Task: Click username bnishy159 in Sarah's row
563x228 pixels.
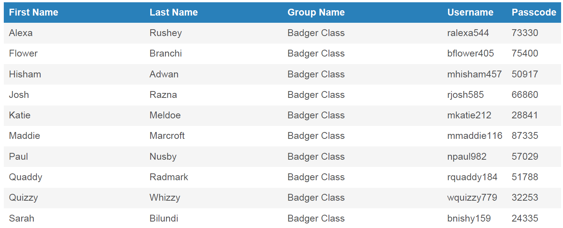Action: click(469, 219)
